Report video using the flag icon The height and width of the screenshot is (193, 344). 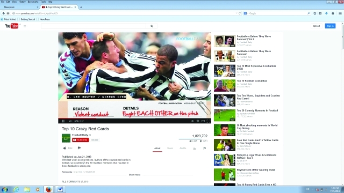[x=204, y=148]
